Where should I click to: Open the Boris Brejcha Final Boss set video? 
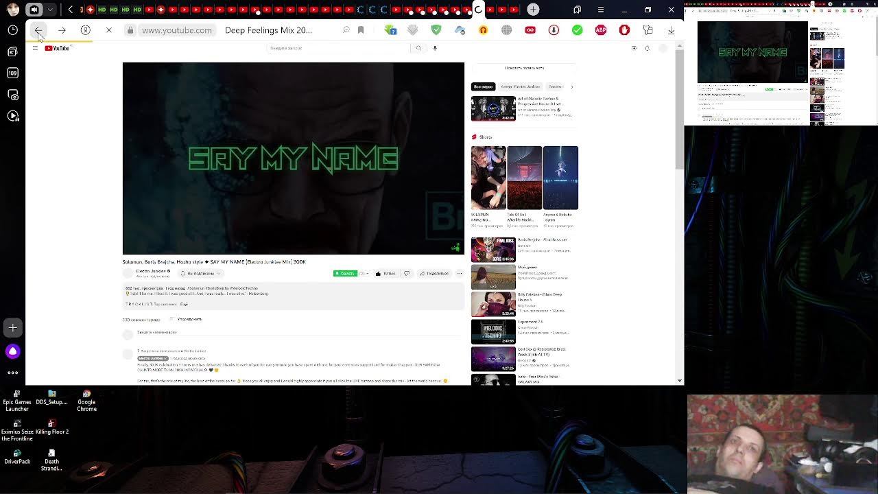click(x=493, y=250)
